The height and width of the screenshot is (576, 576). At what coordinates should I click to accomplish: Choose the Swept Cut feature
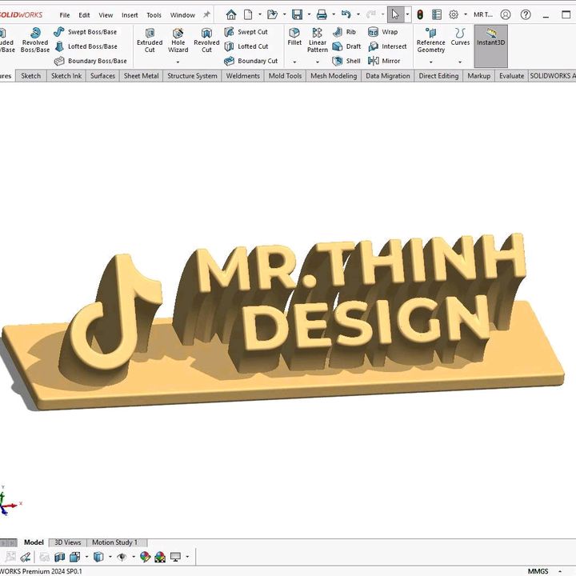point(246,32)
